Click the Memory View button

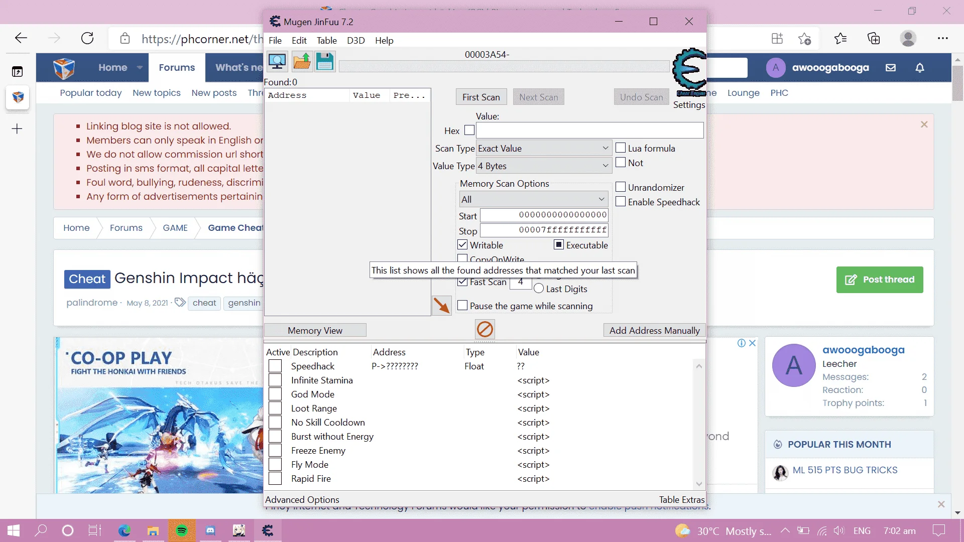(x=315, y=330)
